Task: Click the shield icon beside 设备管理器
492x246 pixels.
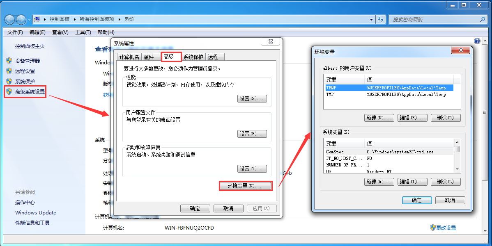Action: tap(9, 61)
